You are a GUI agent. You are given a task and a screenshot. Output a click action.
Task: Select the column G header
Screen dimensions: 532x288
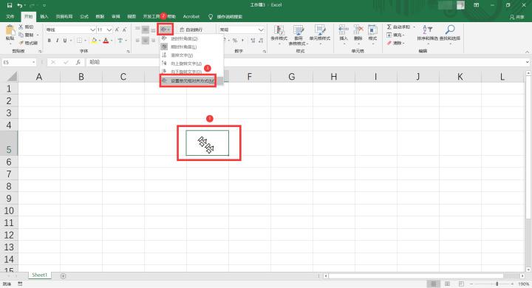pos(291,77)
